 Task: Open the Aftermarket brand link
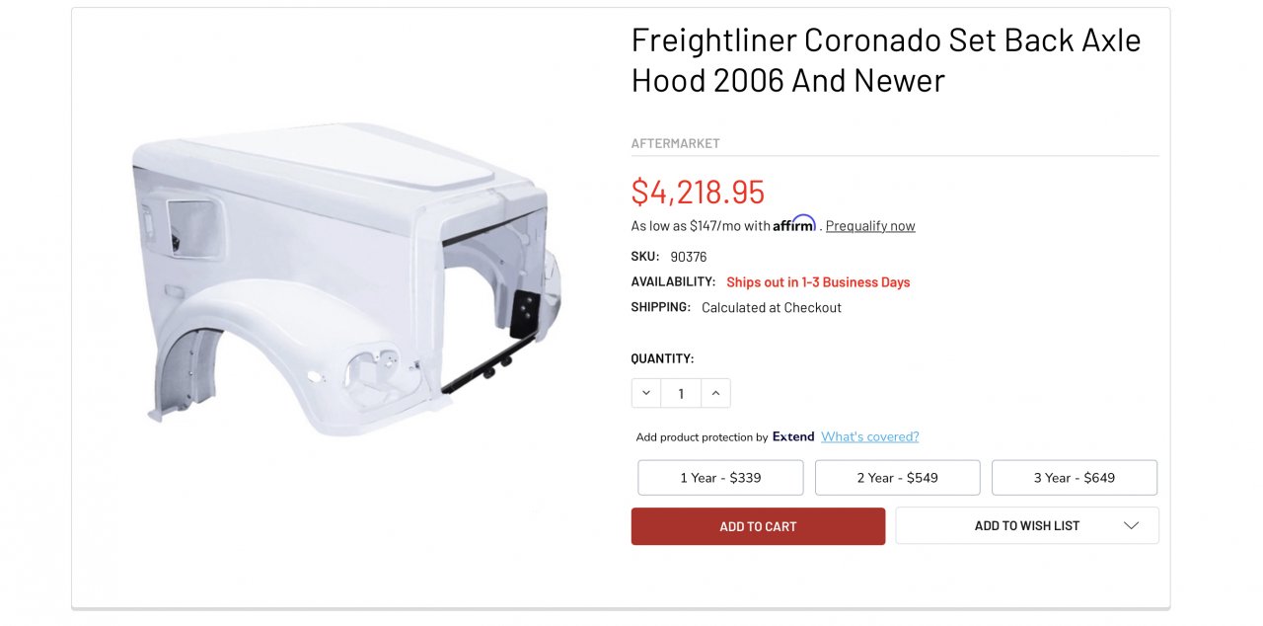tap(676, 143)
